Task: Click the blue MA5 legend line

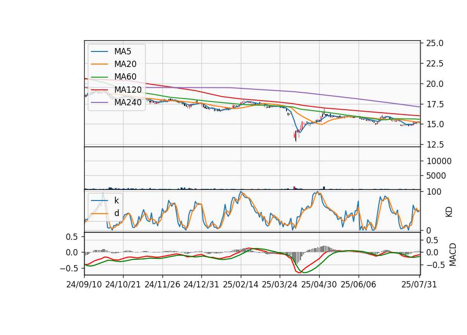Action: point(99,51)
